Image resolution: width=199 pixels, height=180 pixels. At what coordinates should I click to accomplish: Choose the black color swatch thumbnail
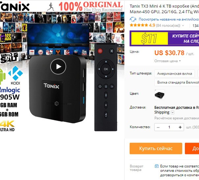click(159, 95)
